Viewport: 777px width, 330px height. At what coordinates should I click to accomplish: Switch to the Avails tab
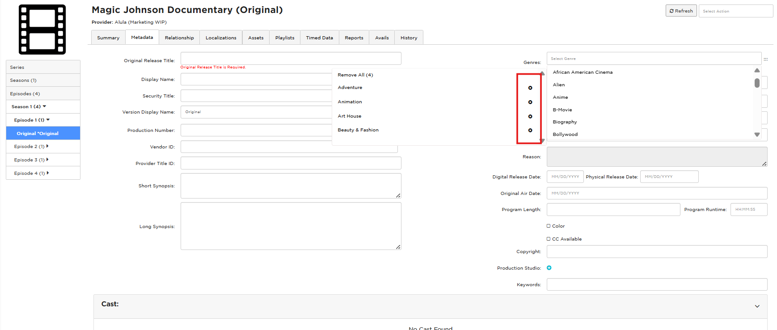point(382,38)
